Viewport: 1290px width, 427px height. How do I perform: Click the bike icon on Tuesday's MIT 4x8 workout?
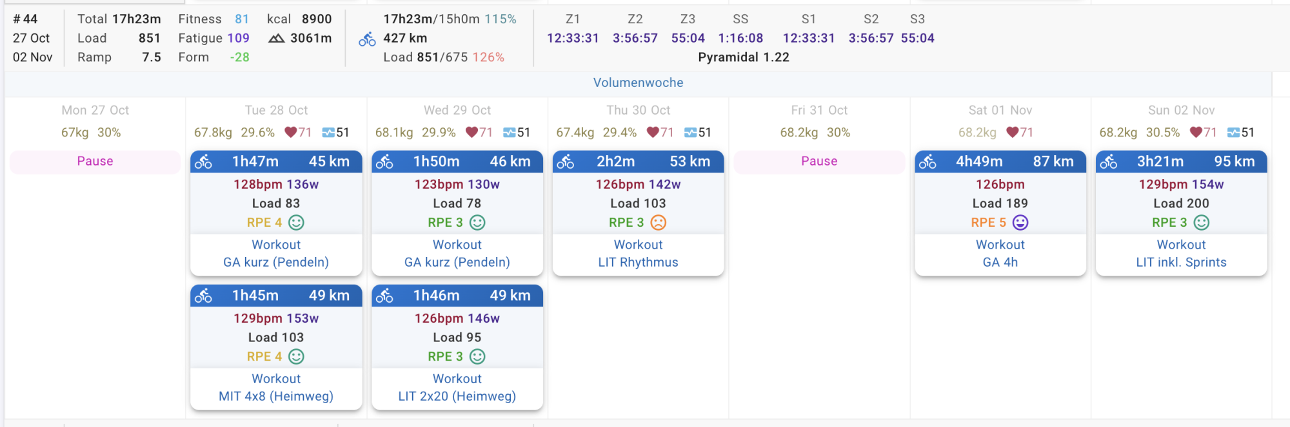tap(204, 296)
